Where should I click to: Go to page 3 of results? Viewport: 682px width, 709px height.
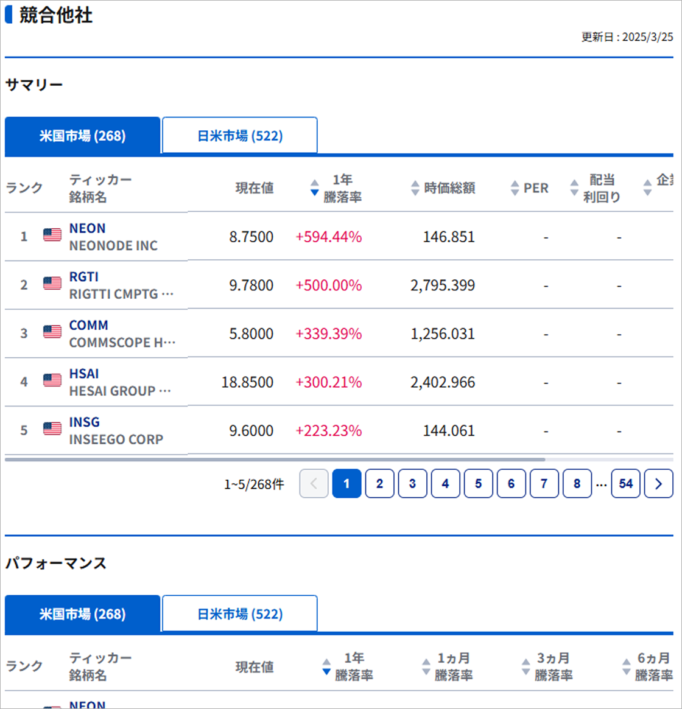pyautogui.click(x=413, y=484)
